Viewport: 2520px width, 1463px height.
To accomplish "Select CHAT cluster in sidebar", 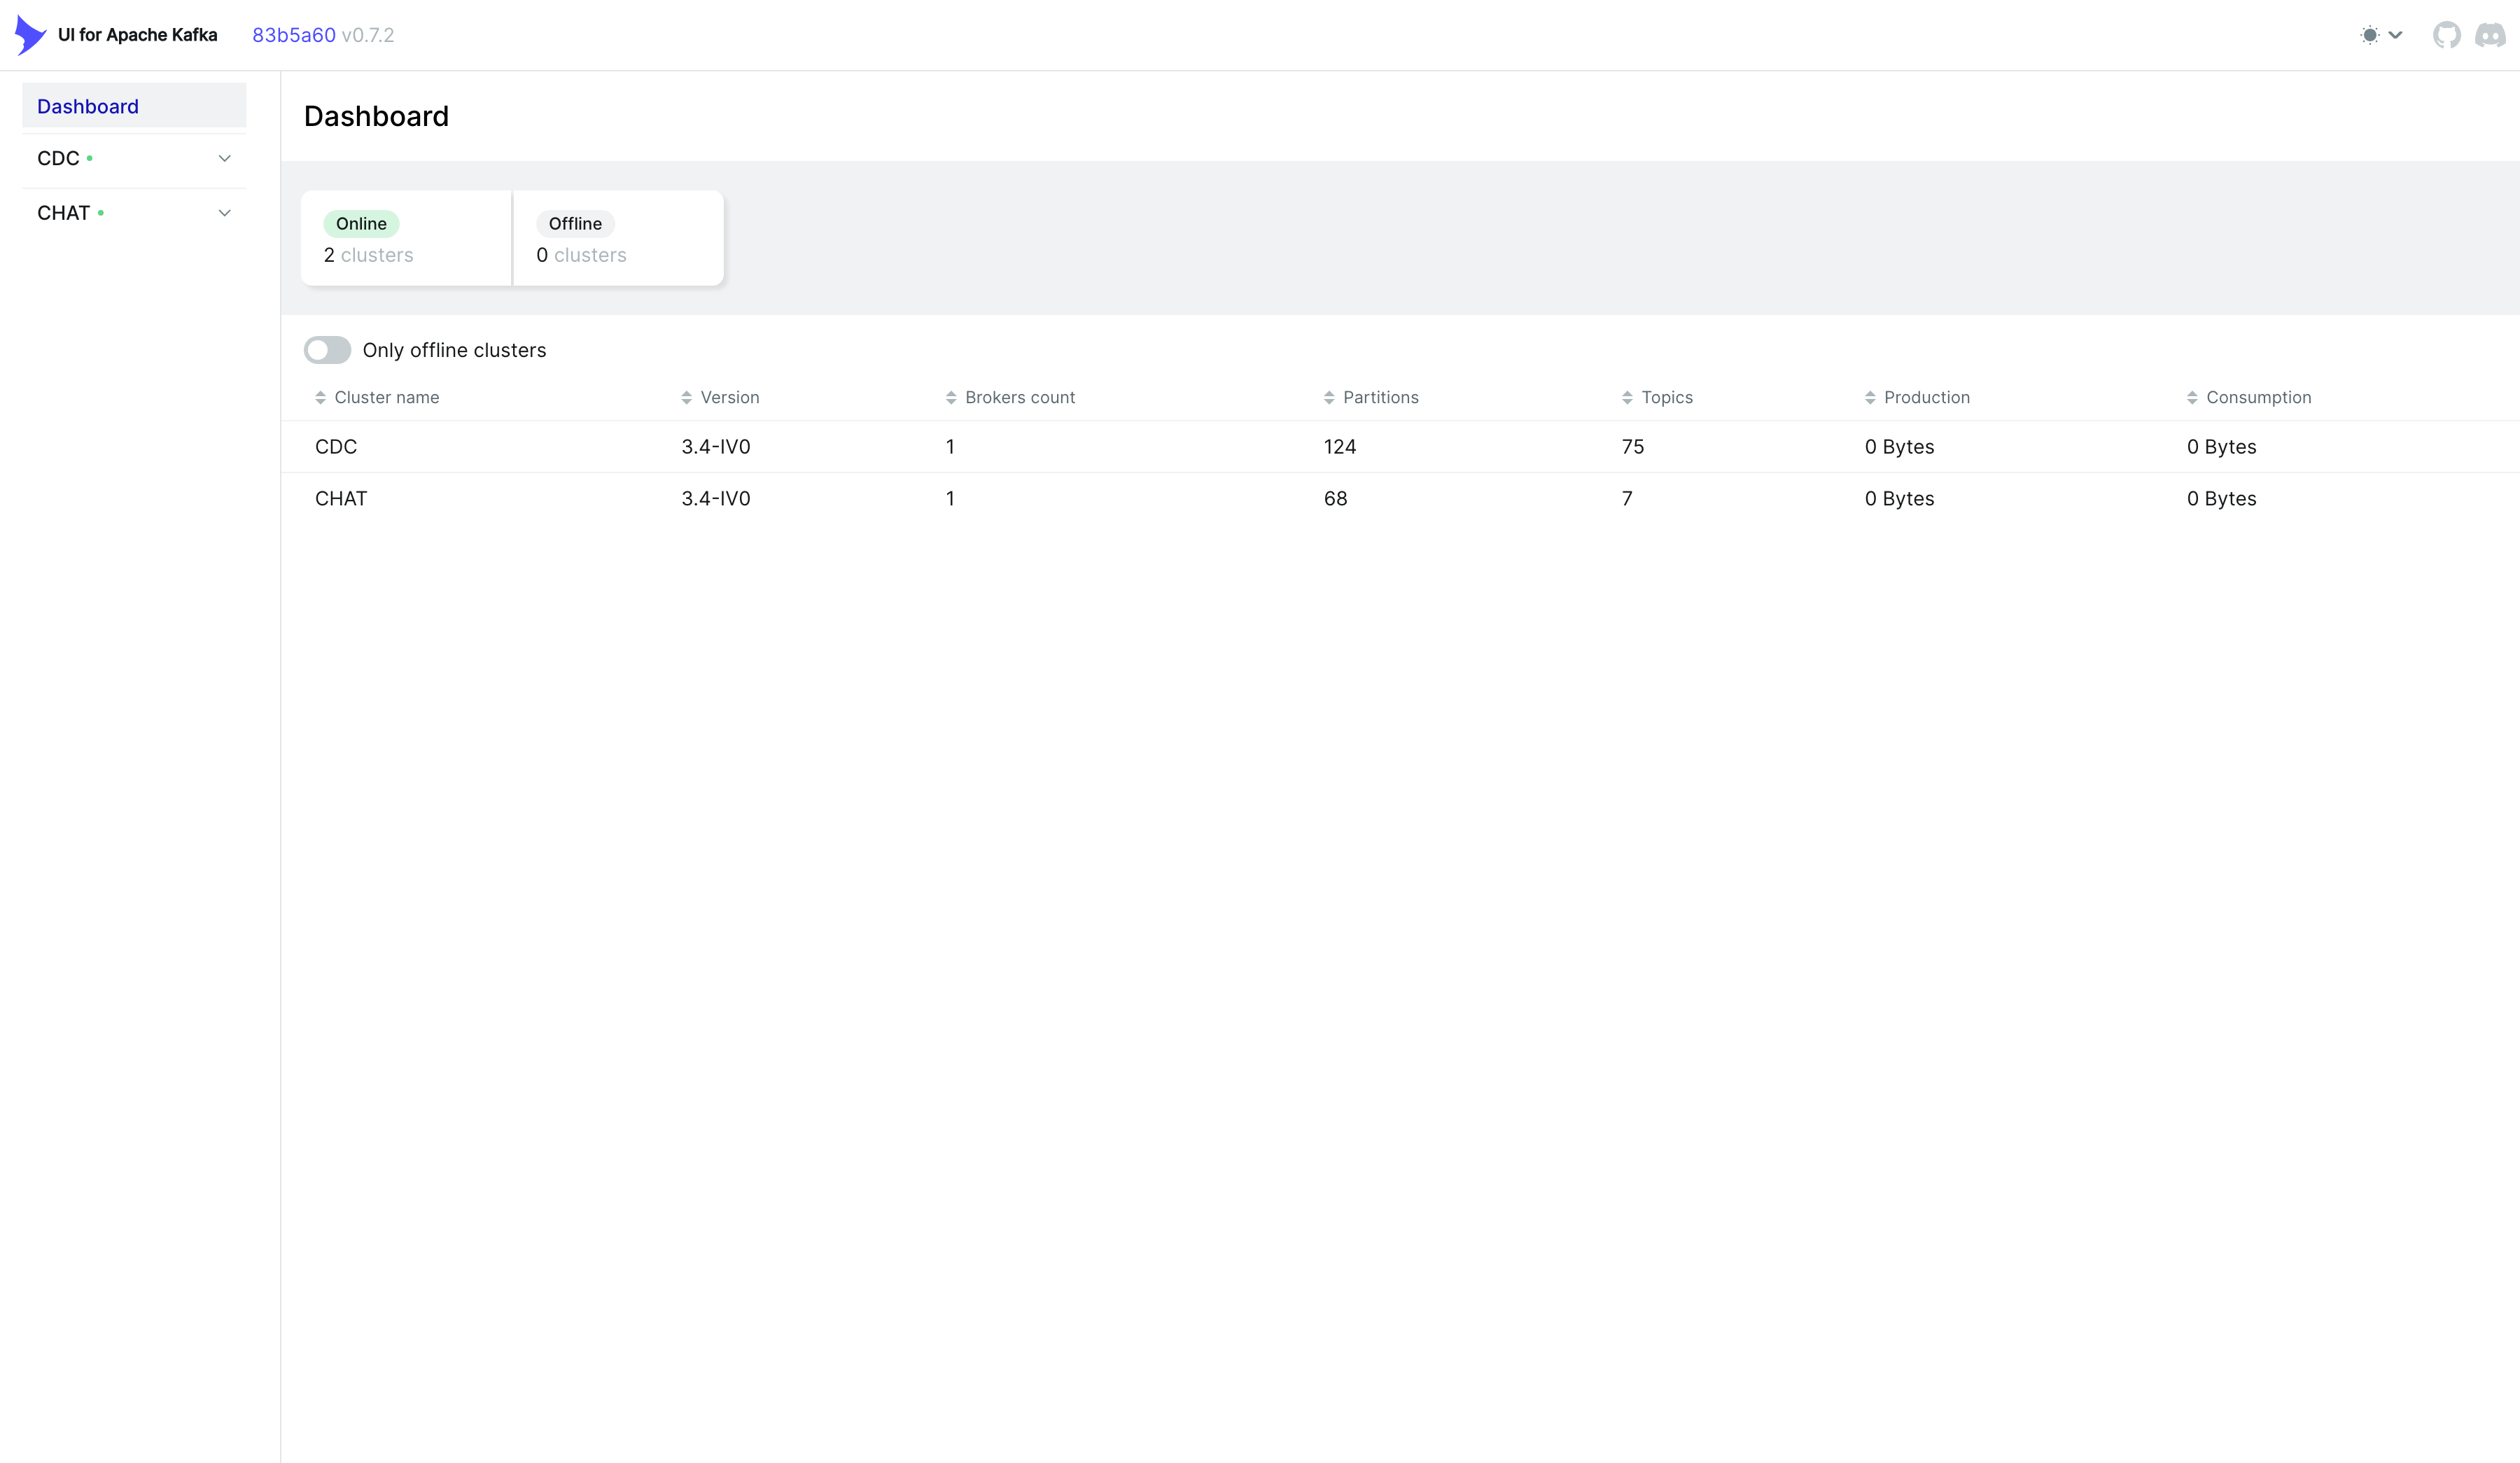I will click(x=64, y=213).
